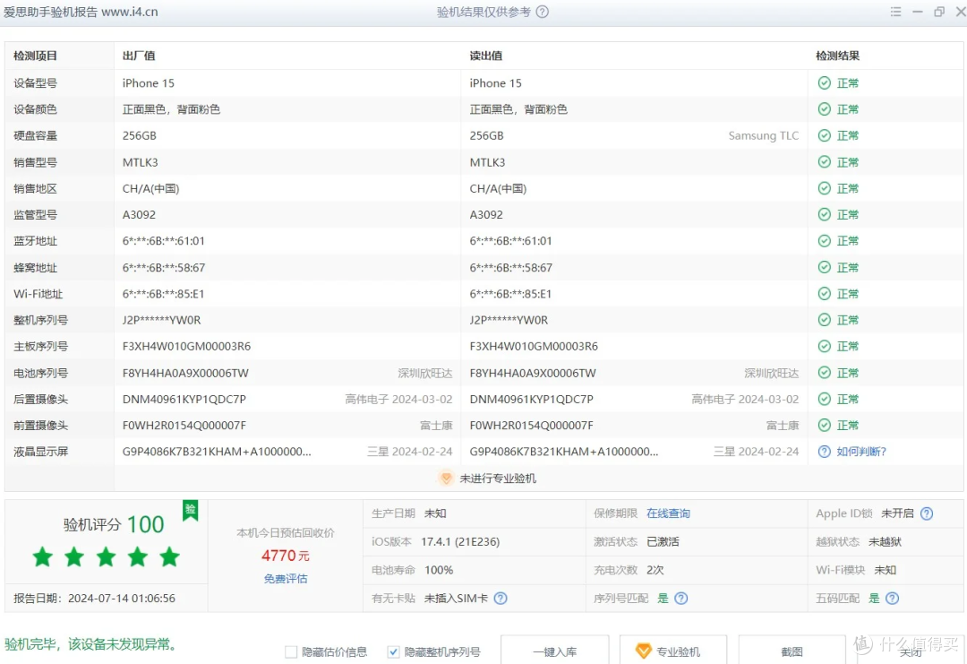
Task: Click the green check icon in Wi-Fi地址 row
Action: click(824, 294)
